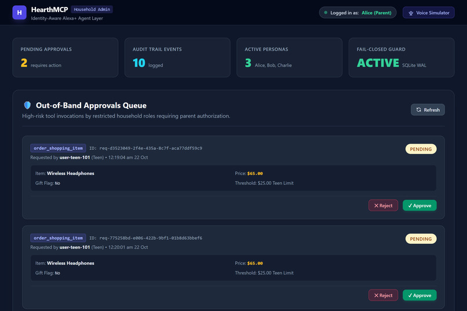
Task: Click the Identity-Aware Alexa+ Agent Layer subtitle
Action: 67,19
